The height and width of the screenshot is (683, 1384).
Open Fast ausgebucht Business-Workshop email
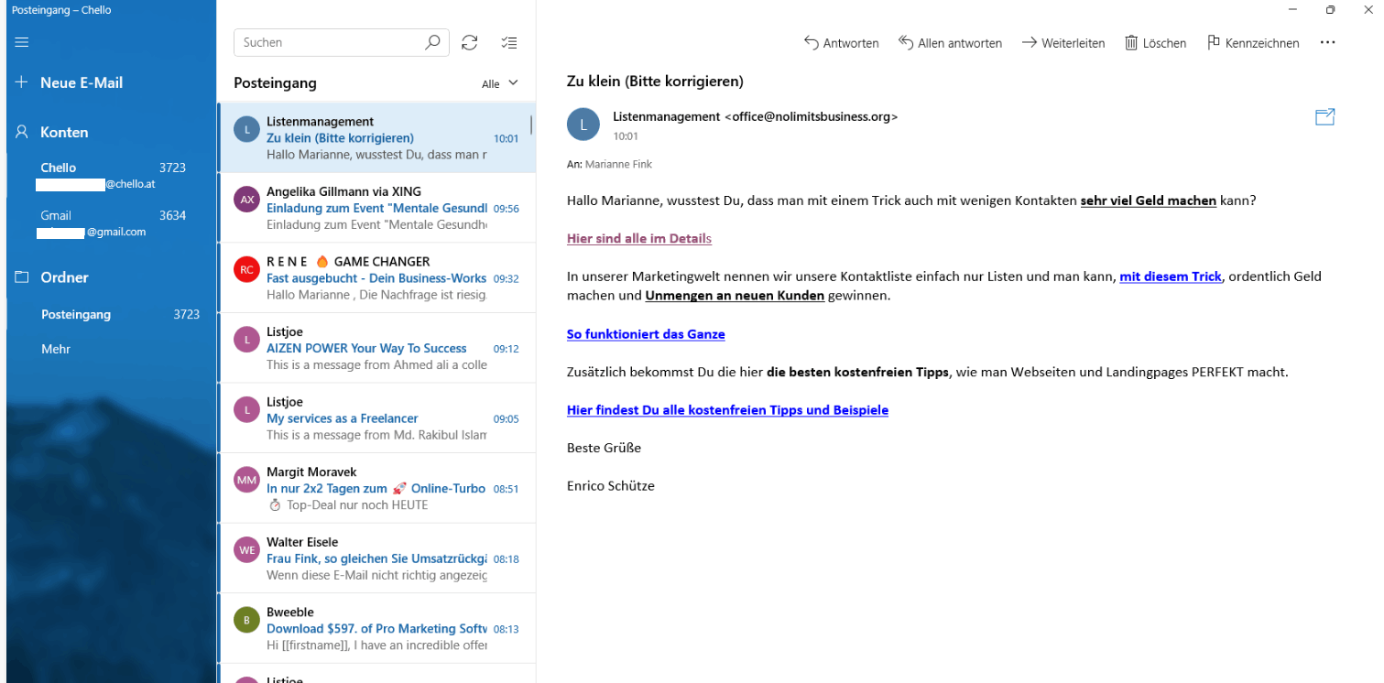pyautogui.click(x=377, y=277)
